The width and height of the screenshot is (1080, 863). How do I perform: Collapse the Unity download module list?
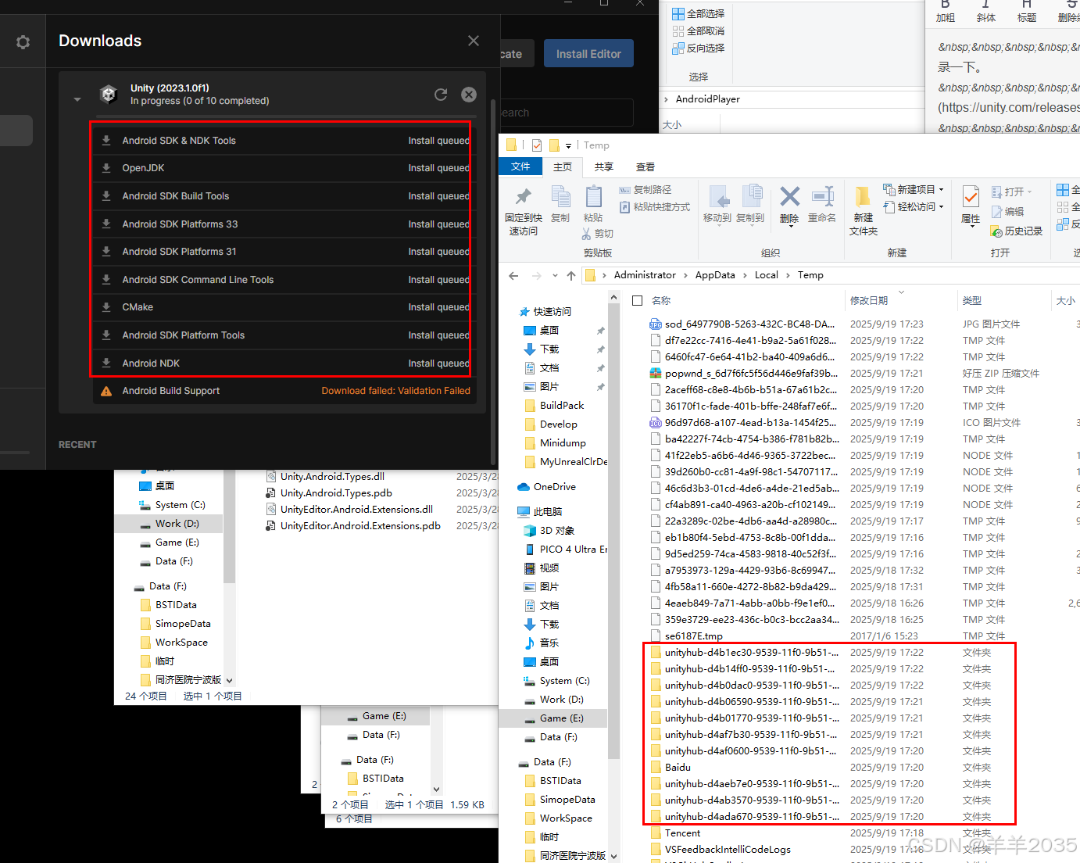point(77,99)
